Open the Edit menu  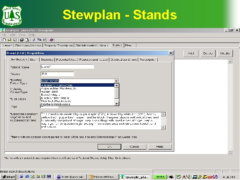[13, 35]
